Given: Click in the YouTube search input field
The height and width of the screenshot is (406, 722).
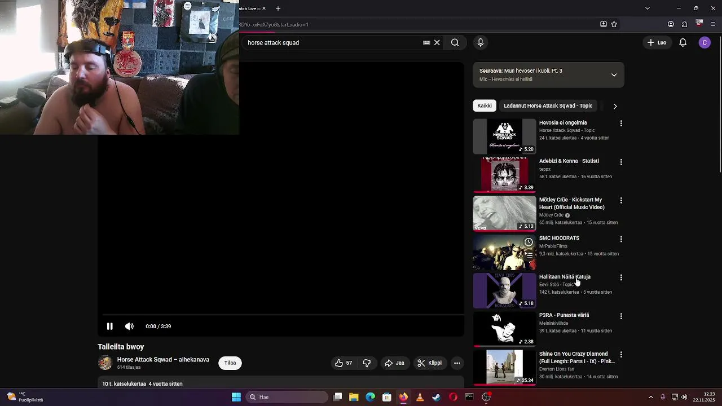Looking at the screenshot, I should click(x=333, y=42).
